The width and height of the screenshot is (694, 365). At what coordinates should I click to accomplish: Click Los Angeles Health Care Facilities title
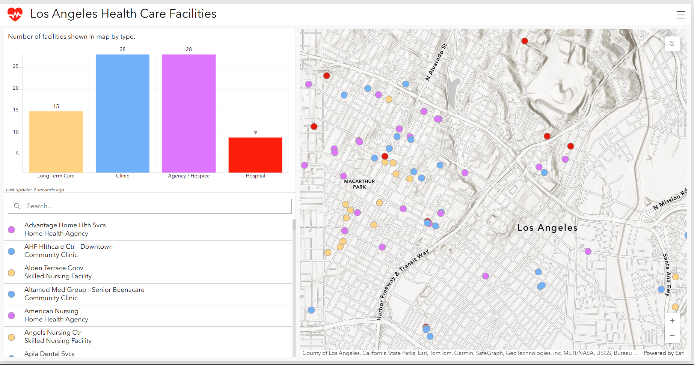click(x=123, y=14)
